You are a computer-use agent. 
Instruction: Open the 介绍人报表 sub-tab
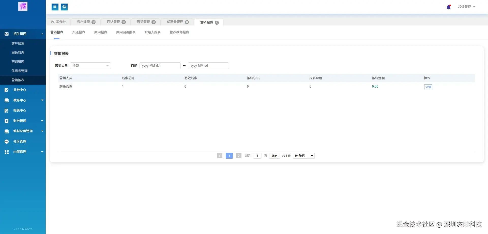pyautogui.click(x=152, y=32)
